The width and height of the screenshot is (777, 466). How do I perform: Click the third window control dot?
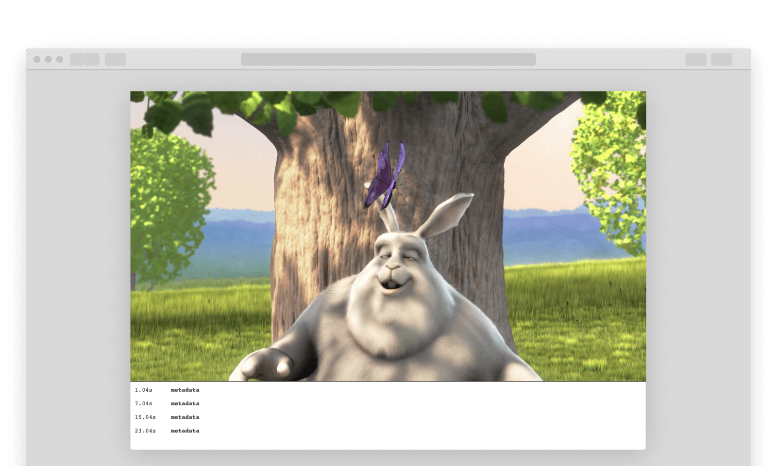pos(60,59)
